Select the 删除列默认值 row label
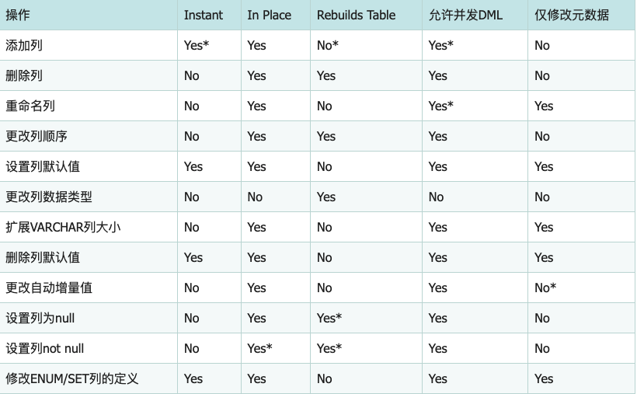Image resolution: width=637 pixels, height=394 pixels. [42, 257]
